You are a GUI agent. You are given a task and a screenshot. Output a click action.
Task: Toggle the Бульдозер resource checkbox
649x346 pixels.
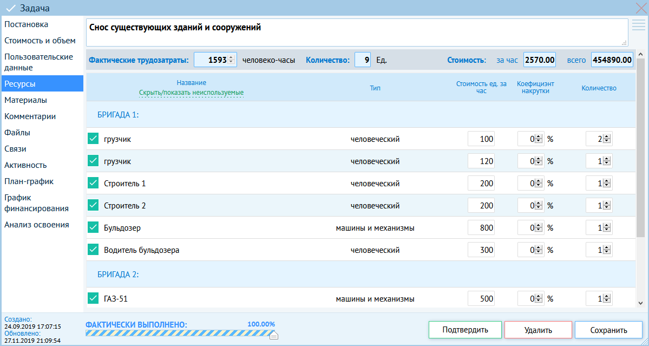(93, 227)
